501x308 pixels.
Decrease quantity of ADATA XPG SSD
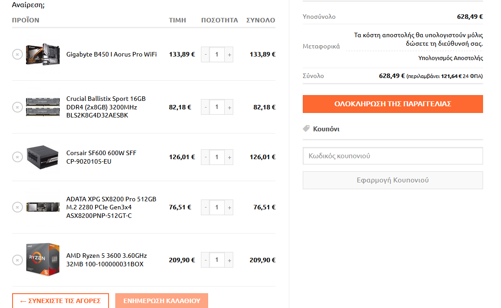[x=205, y=208]
